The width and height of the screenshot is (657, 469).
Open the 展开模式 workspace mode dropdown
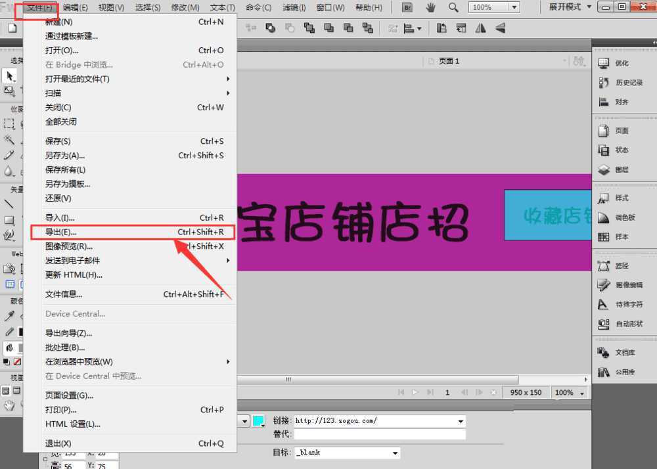570,7
